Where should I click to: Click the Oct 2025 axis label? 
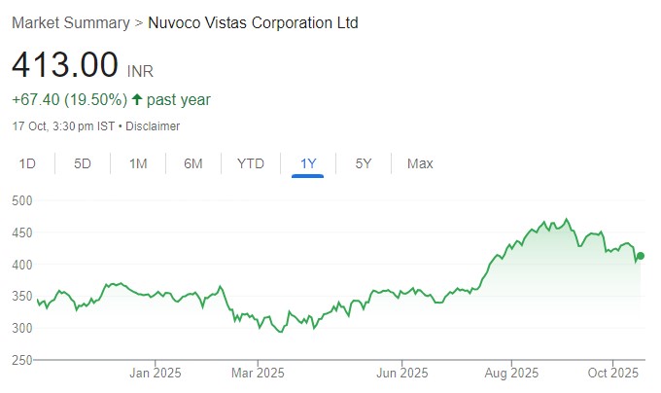click(x=612, y=373)
